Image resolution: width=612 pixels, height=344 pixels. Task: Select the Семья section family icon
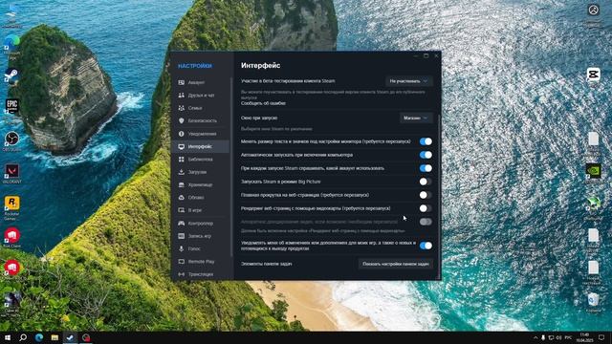(181, 108)
